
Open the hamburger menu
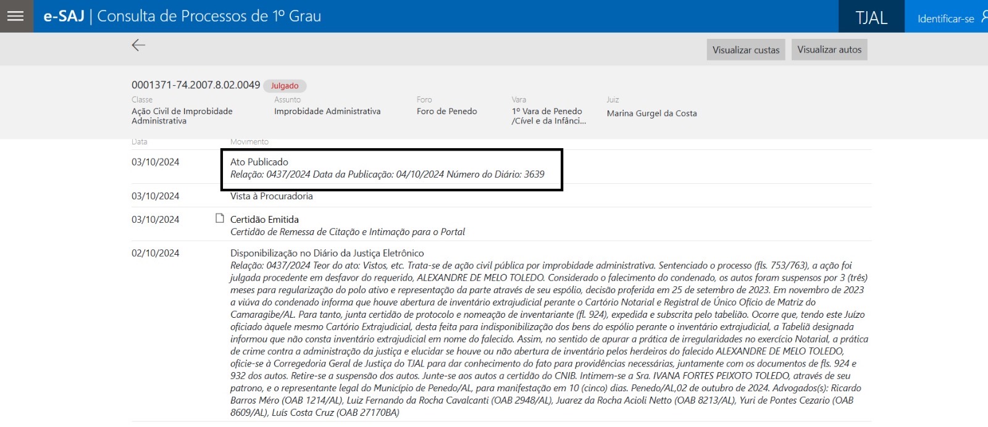click(16, 16)
